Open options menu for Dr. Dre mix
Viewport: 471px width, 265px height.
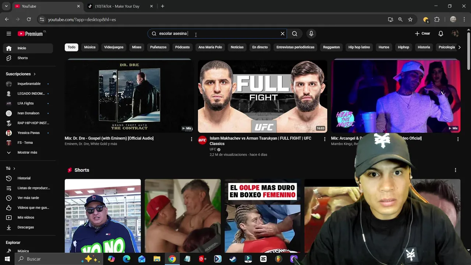pyautogui.click(x=191, y=139)
